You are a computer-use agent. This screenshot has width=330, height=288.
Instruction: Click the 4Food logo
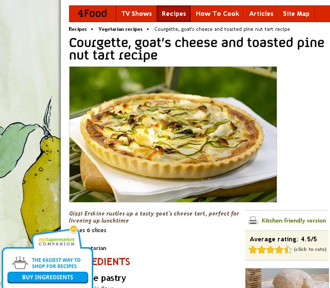(92, 13)
